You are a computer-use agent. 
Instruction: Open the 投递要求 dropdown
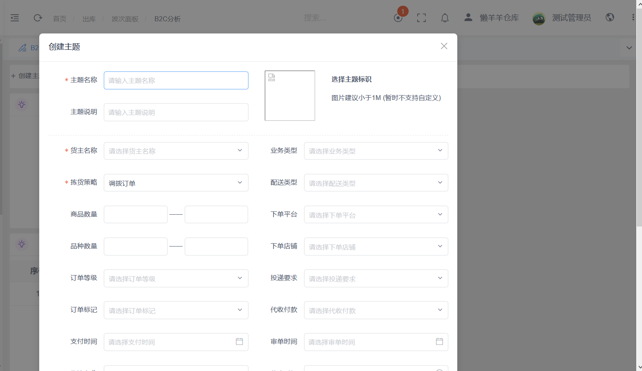376,278
